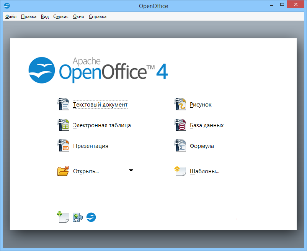Expand the dropdown arrow beside Открыть

(131, 170)
